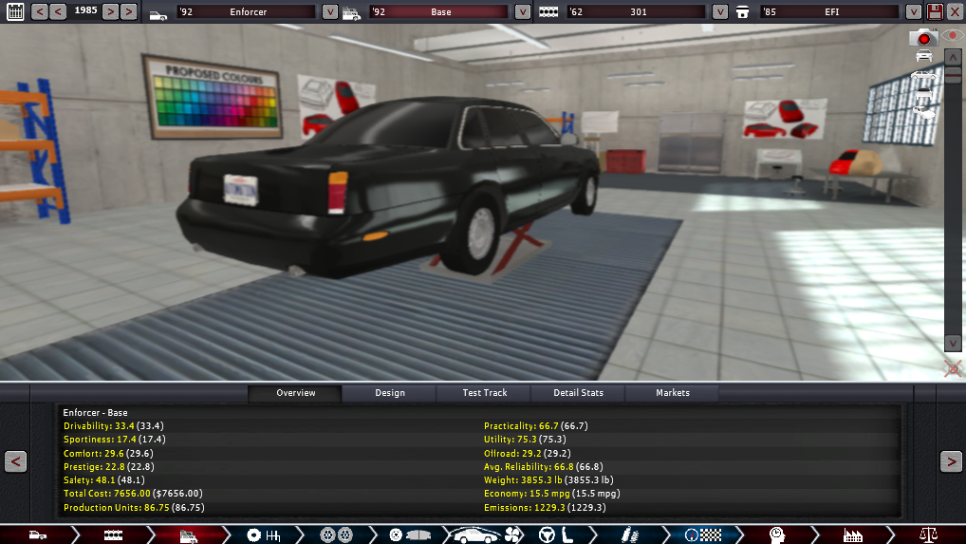The width and height of the screenshot is (966, 544).
Task: Click the calendar icon in top bar
Action: click(15, 11)
